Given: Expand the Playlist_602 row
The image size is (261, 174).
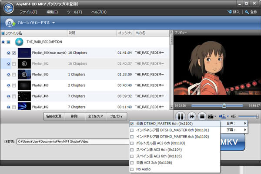Looking at the screenshot, I should (x=9, y=75).
